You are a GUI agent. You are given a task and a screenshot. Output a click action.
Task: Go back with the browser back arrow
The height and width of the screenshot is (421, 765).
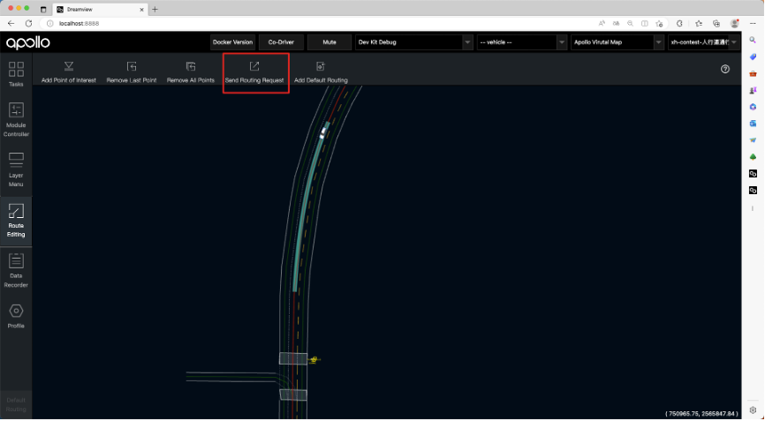point(11,23)
